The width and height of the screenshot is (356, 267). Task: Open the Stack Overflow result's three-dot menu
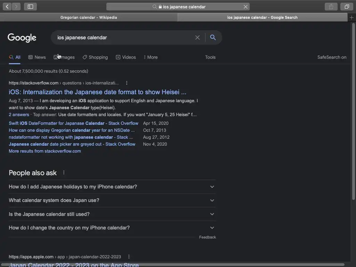point(127,83)
